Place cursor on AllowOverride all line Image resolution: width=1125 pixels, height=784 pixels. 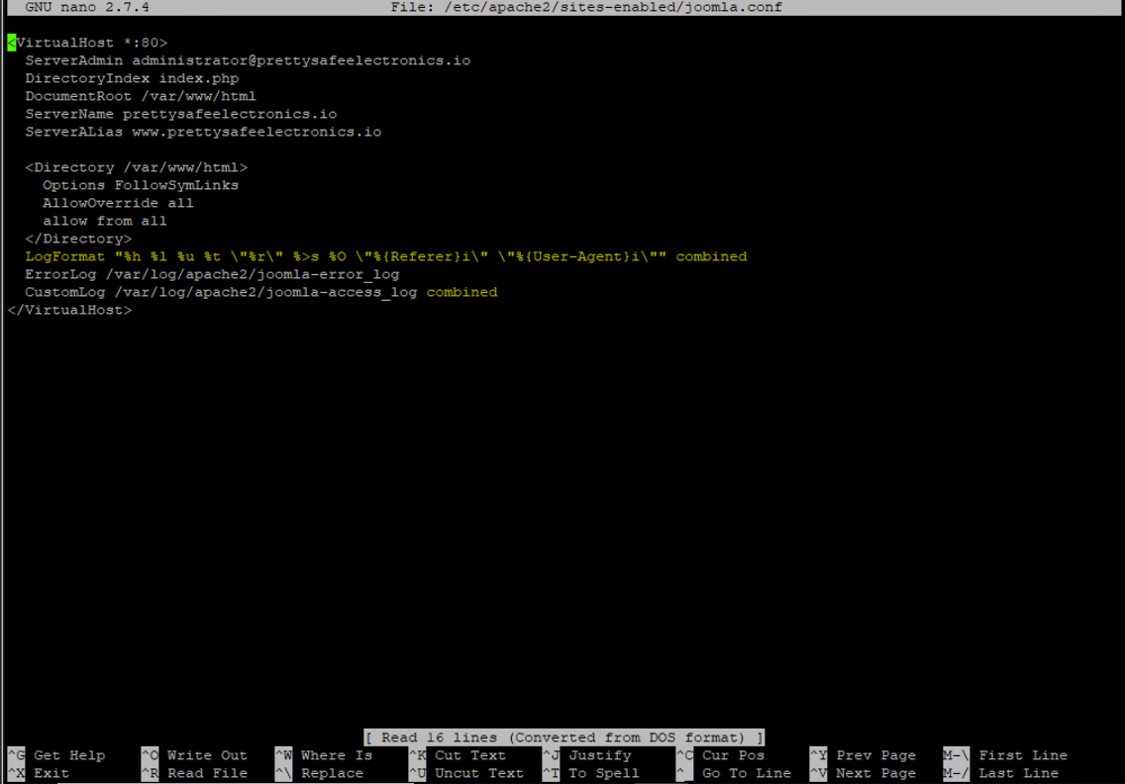[x=118, y=203]
